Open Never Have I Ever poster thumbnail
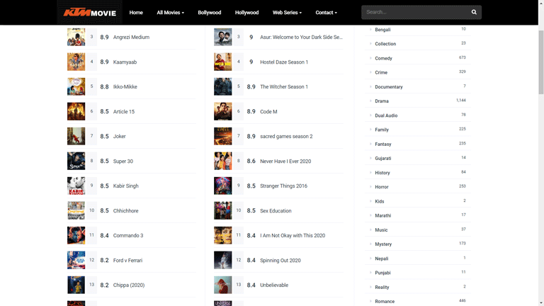The height and width of the screenshot is (306, 544). [x=222, y=161]
